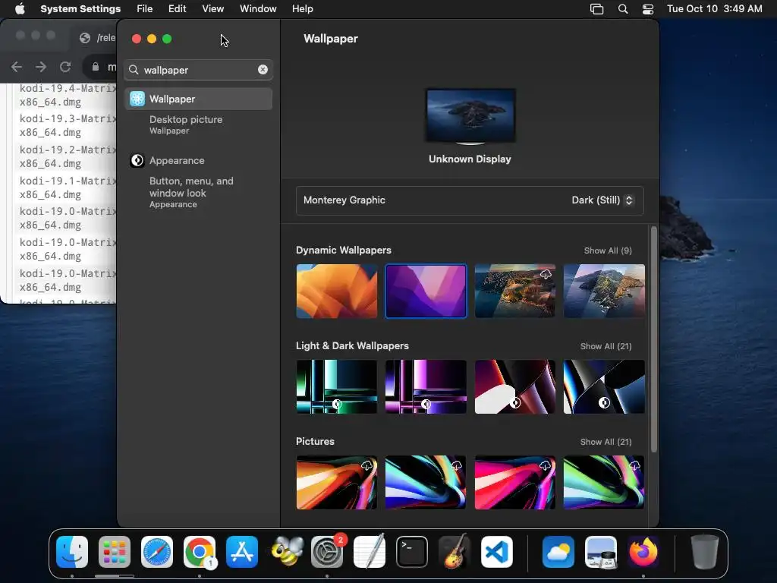Click the Stage Manager menu bar icon
The width and height of the screenshot is (777, 583).
coord(596,9)
